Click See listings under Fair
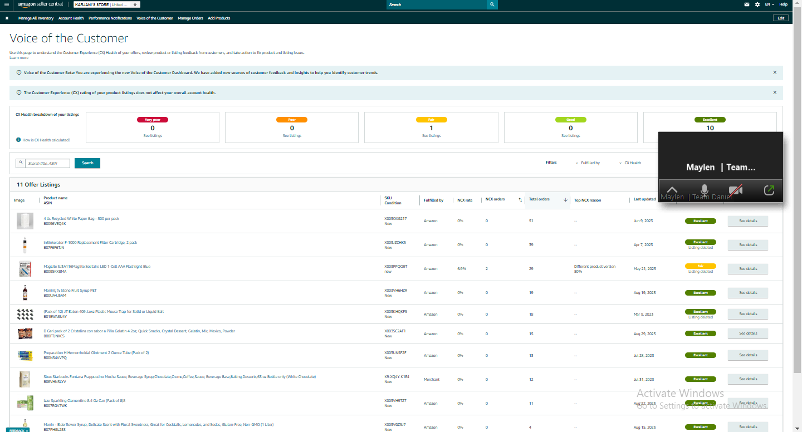Viewport: 802px width, 432px height. click(x=431, y=136)
